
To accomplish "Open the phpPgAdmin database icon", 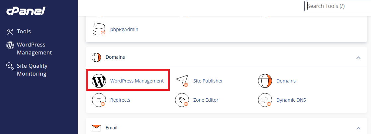I will (x=99, y=29).
